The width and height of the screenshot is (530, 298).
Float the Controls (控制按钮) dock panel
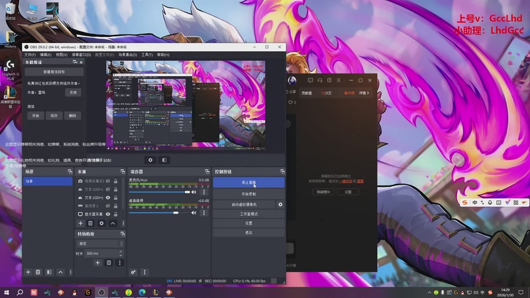(x=282, y=172)
